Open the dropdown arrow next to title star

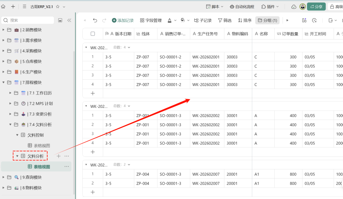(64, 7)
